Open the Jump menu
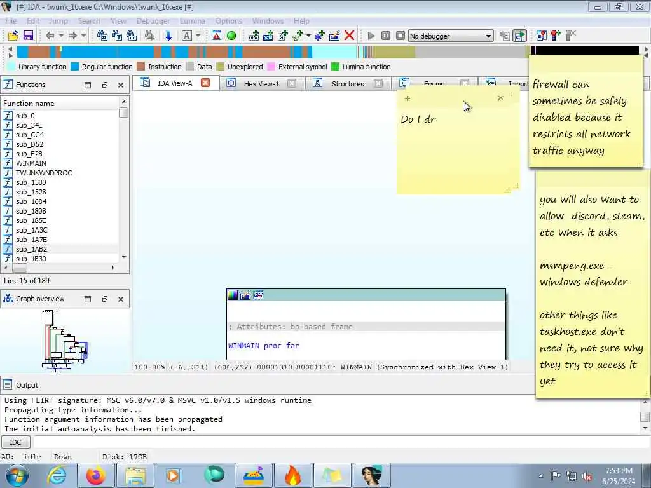The image size is (651, 488). [x=58, y=21]
